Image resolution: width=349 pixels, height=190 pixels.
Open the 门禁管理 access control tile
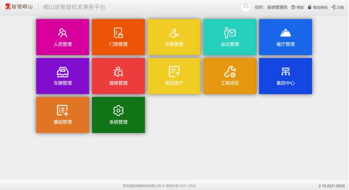118,37
